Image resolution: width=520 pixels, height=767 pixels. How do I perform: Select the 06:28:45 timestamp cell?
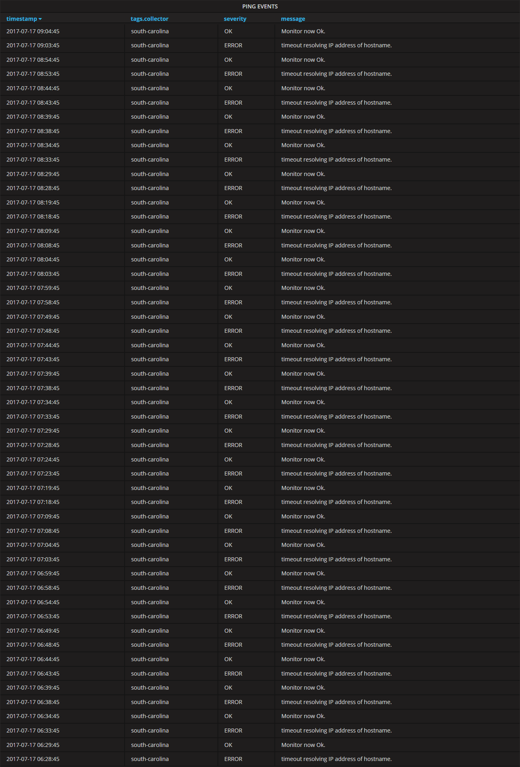33,759
